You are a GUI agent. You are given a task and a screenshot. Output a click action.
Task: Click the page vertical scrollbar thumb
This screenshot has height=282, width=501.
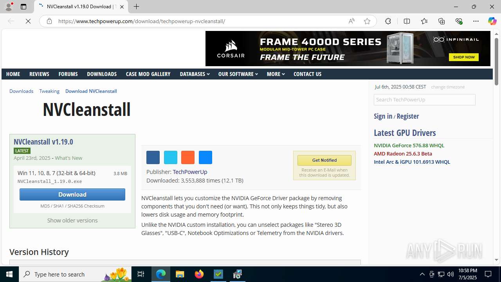pyautogui.click(x=496, y=61)
